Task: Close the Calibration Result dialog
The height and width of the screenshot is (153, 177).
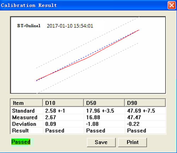Action: [x=172, y=5]
